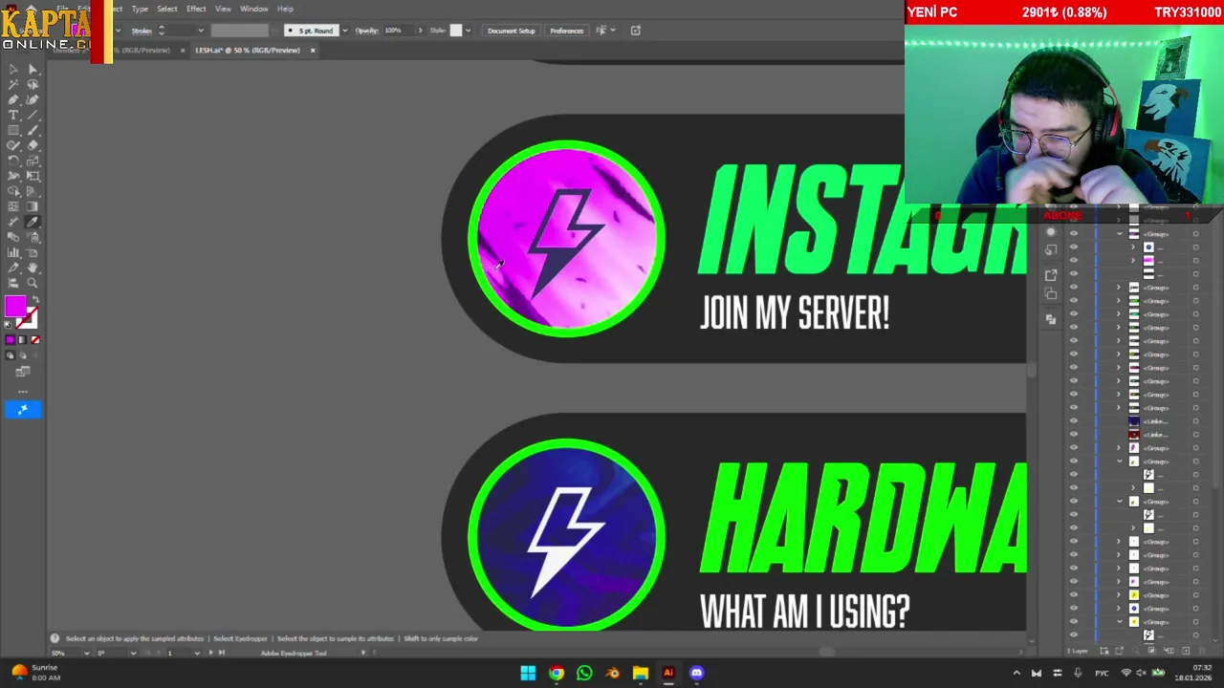
Task: Open brush definition dropdown next to 5 pt. Round
Action: (x=345, y=31)
